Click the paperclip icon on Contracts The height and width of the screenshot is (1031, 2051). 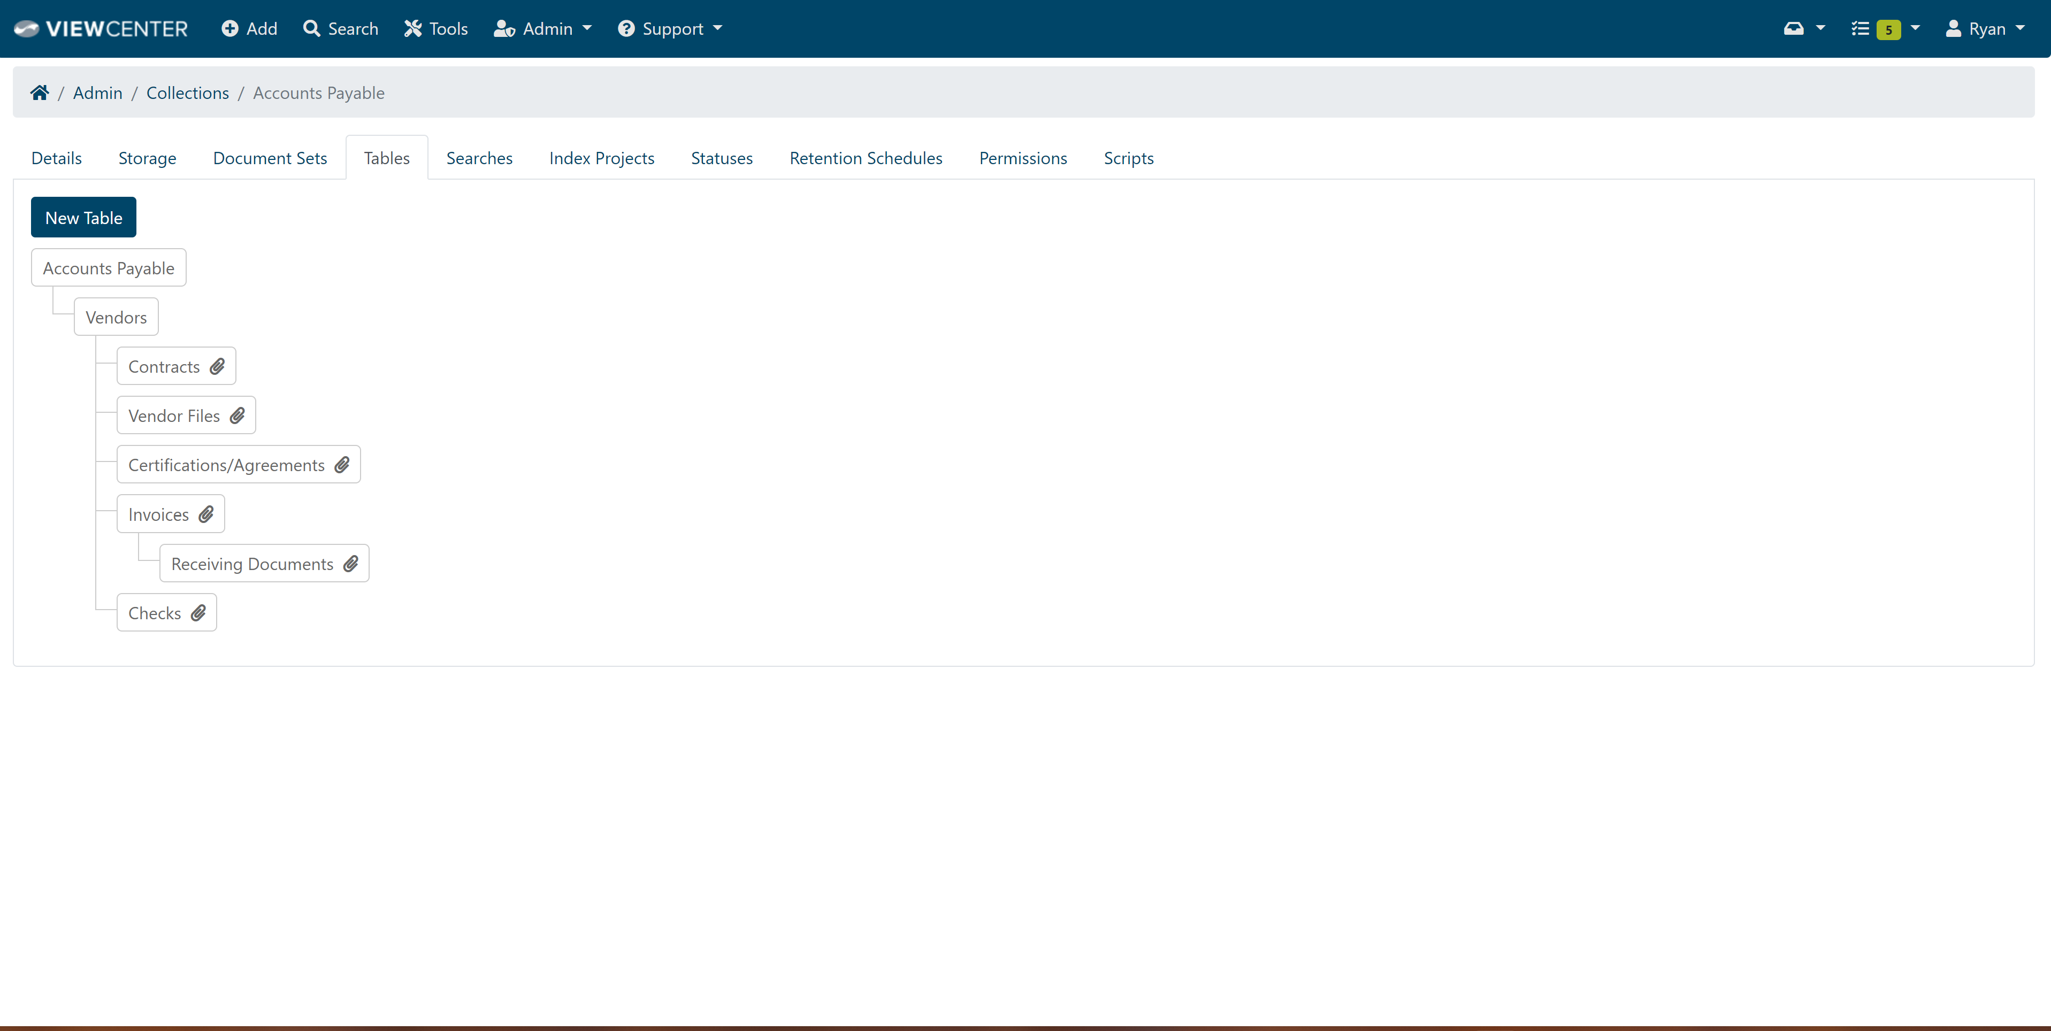click(x=217, y=367)
